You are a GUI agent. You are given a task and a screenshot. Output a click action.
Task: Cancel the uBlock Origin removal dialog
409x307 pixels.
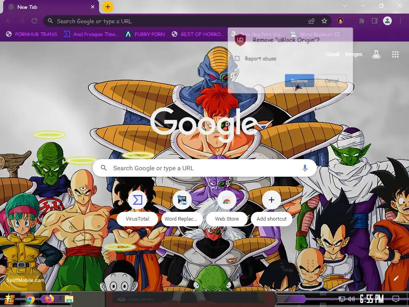332,81
